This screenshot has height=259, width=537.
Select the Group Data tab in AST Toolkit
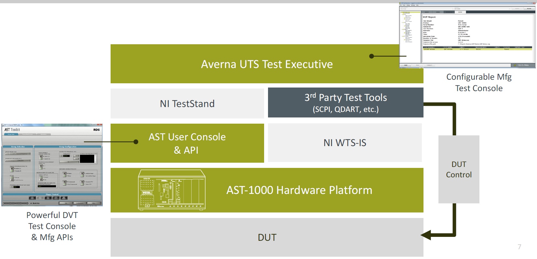point(11,134)
